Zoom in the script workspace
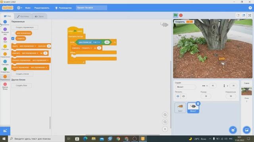The width and height of the screenshot is (254, 142). [x=165, y=115]
